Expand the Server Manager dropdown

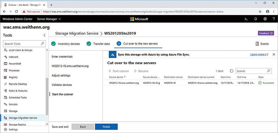click(49, 19)
